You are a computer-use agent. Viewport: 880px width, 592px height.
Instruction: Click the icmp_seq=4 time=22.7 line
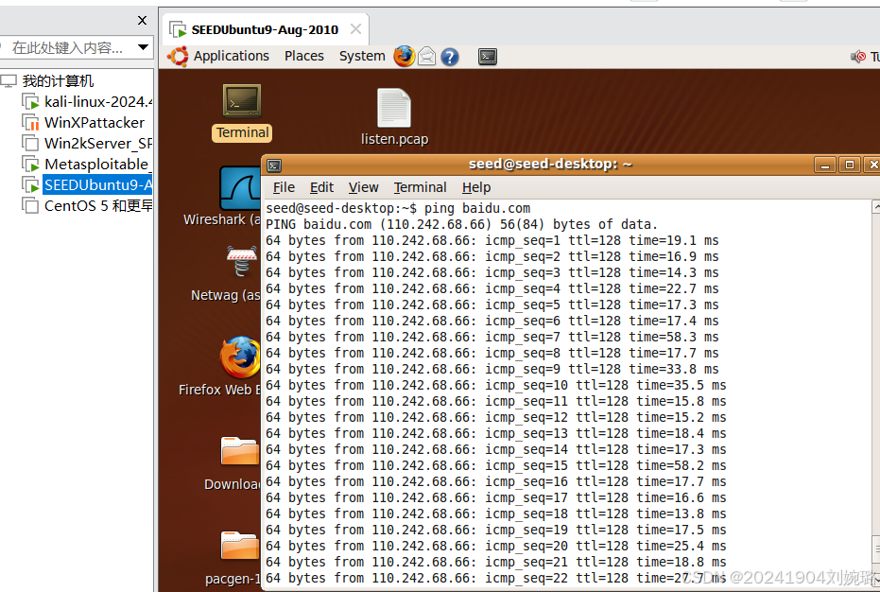(492, 288)
